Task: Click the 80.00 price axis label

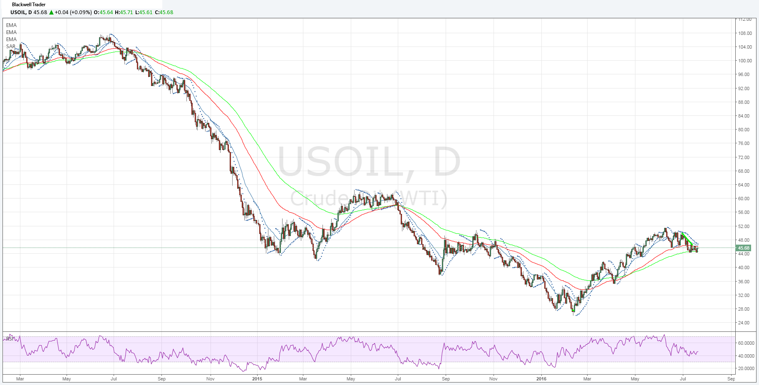Action: coord(744,130)
